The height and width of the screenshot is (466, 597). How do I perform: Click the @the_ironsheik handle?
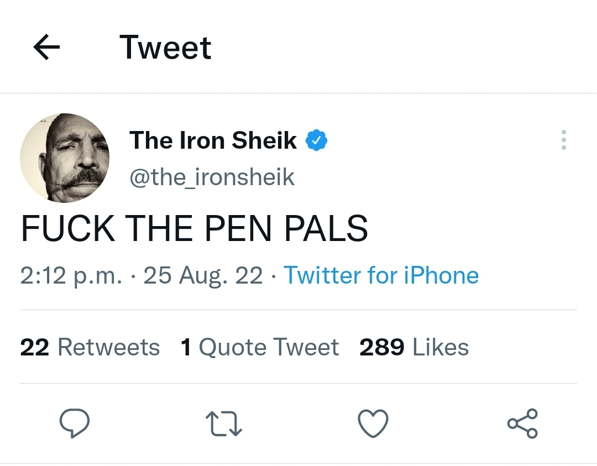pyautogui.click(x=212, y=177)
